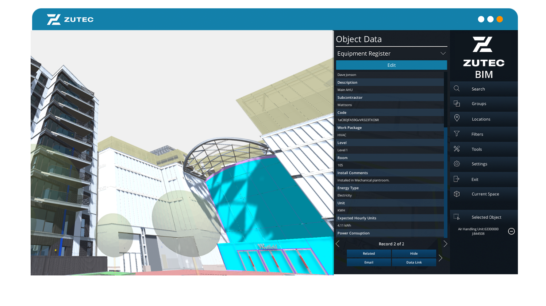The image size is (546, 306).
Task: Email the equipment record details
Action: (369, 262)
